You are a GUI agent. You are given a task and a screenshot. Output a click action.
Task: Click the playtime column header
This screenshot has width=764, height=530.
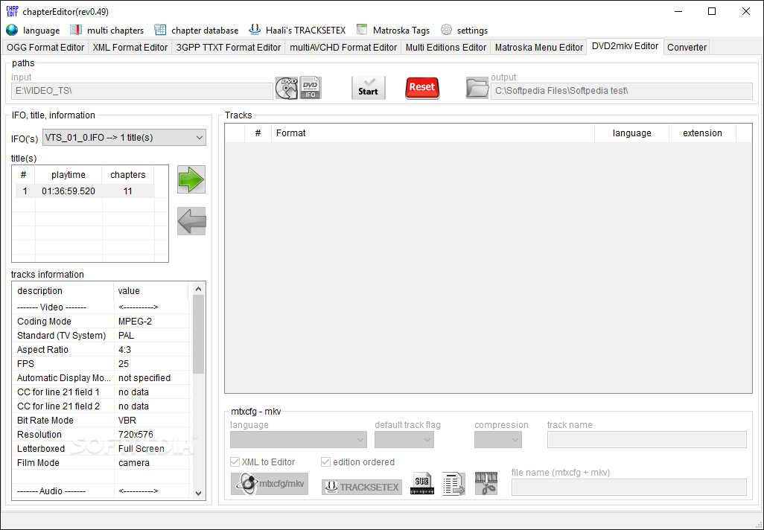point(69,174)
